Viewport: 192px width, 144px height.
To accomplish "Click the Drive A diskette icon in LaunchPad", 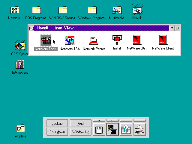I will pyautogui.click(x=99, y=130).
